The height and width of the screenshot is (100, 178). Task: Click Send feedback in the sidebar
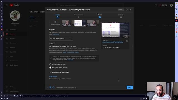[15, 91]
